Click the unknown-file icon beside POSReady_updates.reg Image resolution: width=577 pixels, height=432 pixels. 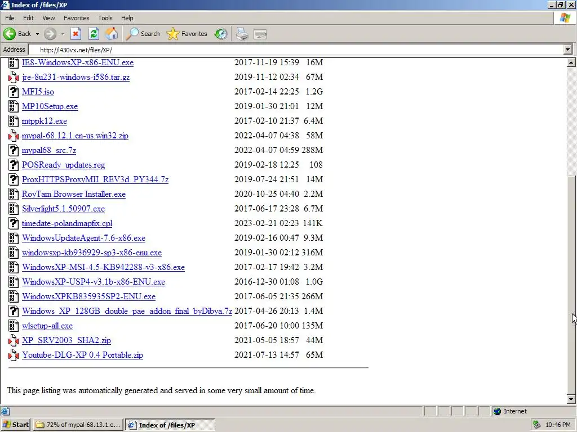pos(14,165)
